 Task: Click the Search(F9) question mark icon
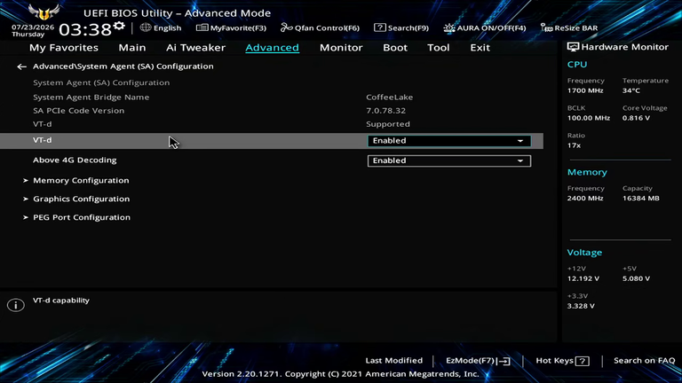(x=380, y=27)
